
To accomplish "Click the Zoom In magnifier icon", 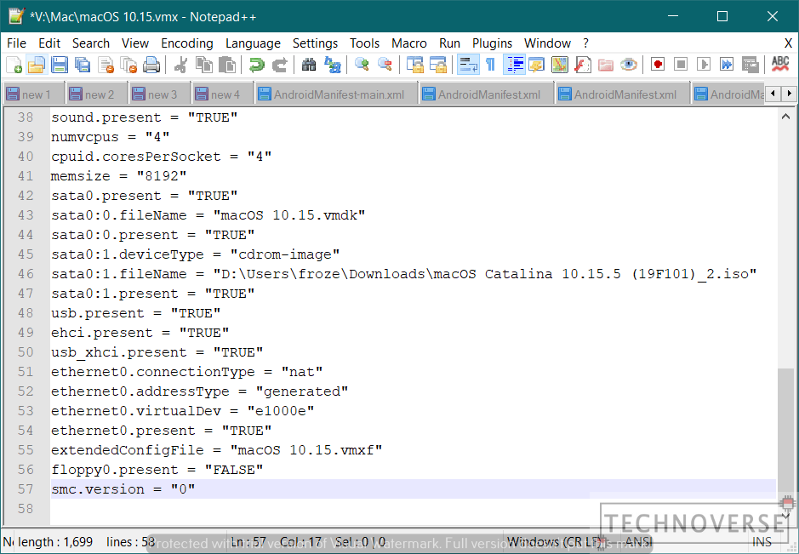I will tap(362, 65).
